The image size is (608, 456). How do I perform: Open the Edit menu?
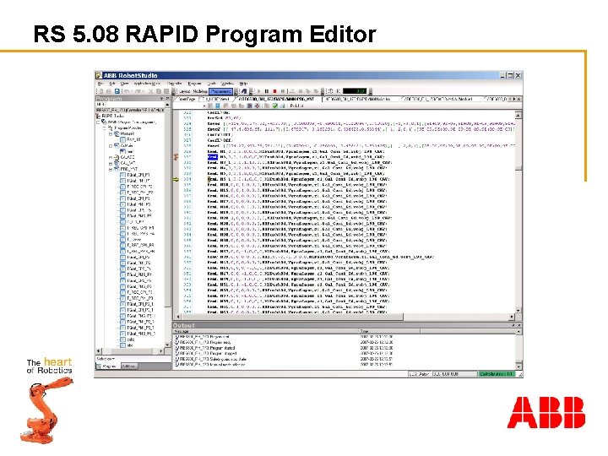pos(112,84)
